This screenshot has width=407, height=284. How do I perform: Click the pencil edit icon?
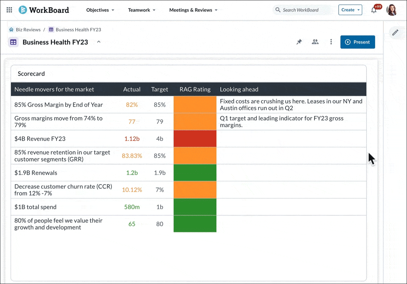click(x=395, y=32)
